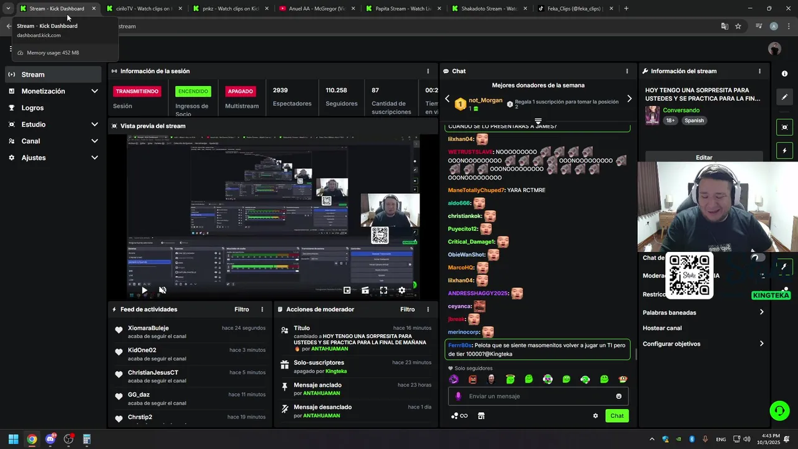Switch to Anuel AA McGregor browser tab
This screenshot has width=798, height=449.
317,9
